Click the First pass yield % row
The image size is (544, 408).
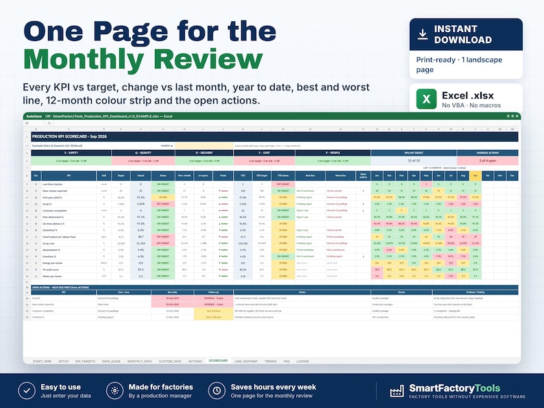(x=275, y=198)
